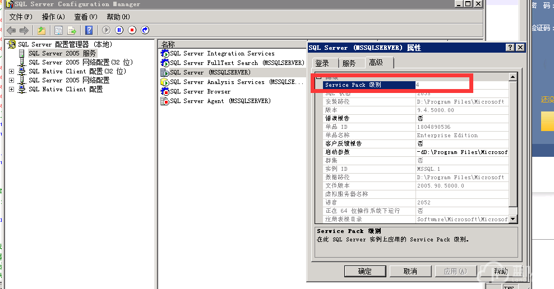Click SQL Server FullText Search service icon
Screen dimensions: 554x289
coord(165,63)
